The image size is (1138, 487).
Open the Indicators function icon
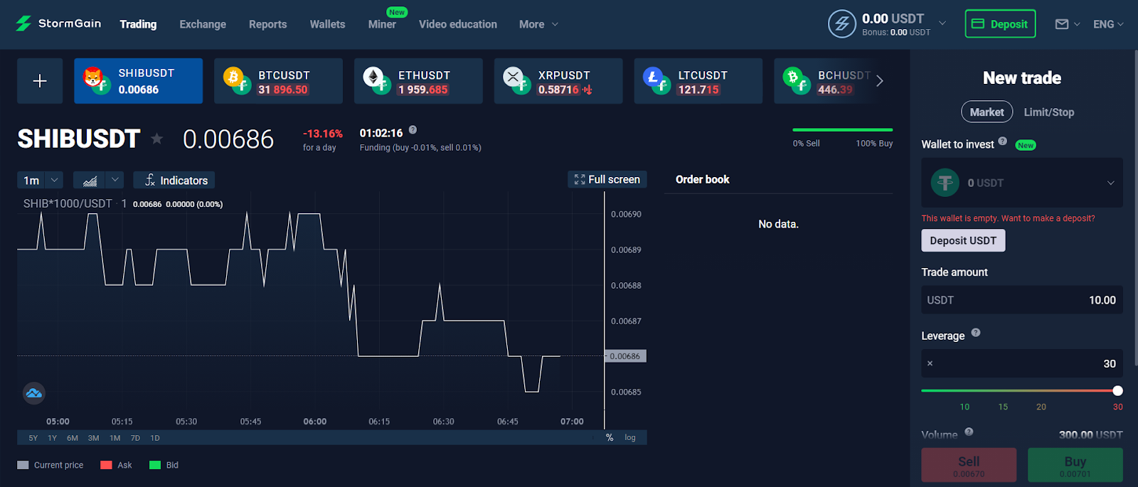150,181
